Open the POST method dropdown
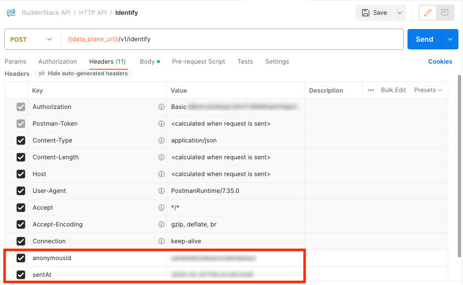The image size is (463, 285). 31,39
